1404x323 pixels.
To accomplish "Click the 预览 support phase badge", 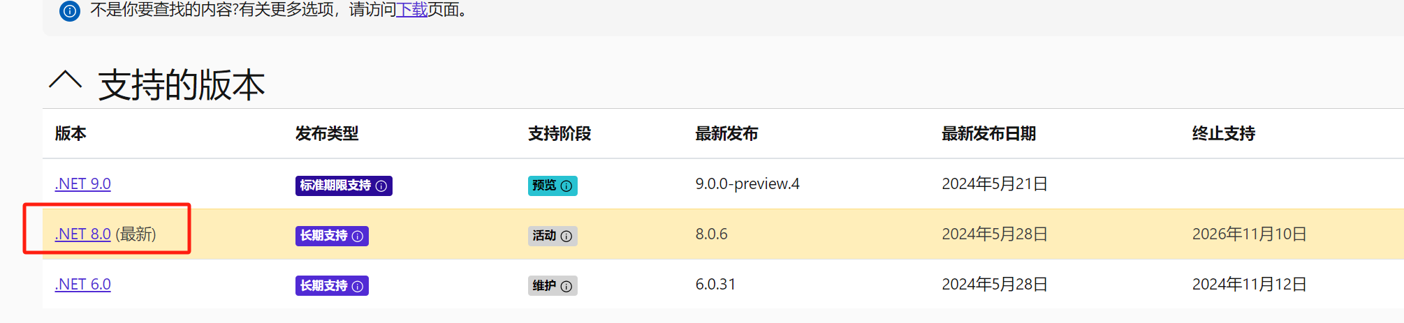I will point(553,186).
